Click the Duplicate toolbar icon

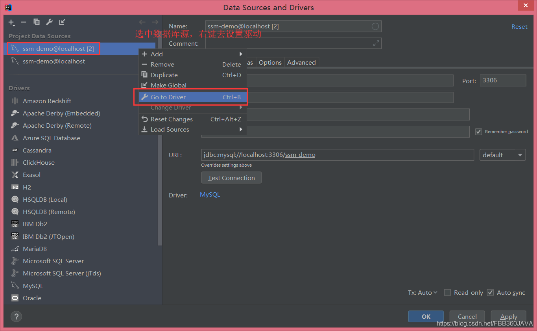pyautogui.click(x=37, y=22)
